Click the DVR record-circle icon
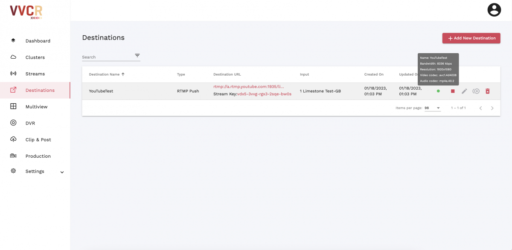Viewport: 512px width, 250px height. [x=13, y=123]
